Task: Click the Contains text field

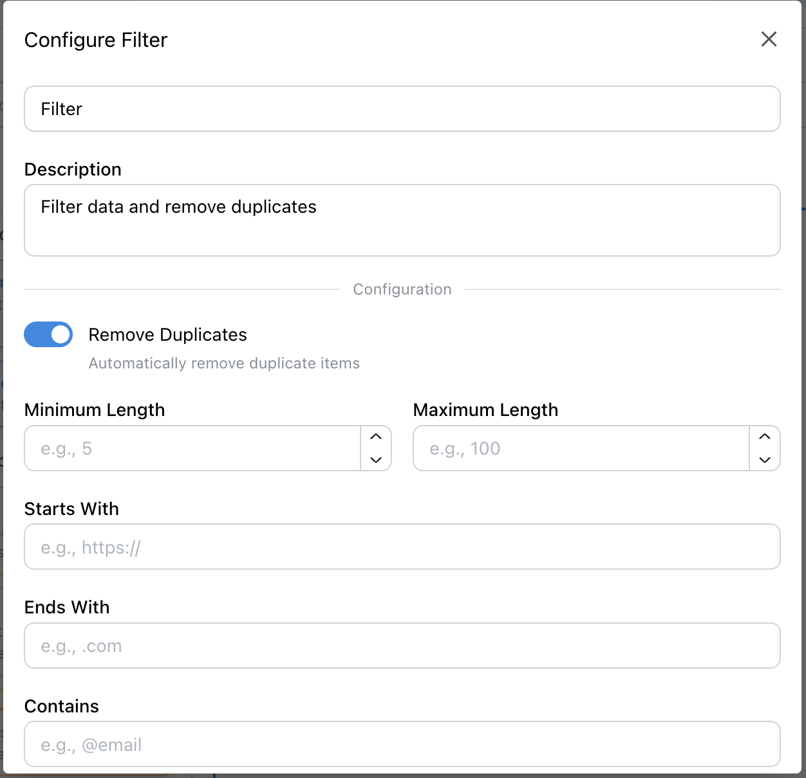Action: coord(402,744)
